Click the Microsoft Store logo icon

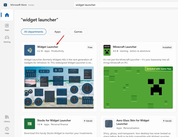click(x=5, y=5)
